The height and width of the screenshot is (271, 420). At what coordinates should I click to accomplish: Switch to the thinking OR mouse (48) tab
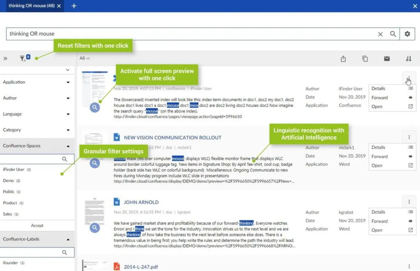pyautogui.click(x=31, y=6)
